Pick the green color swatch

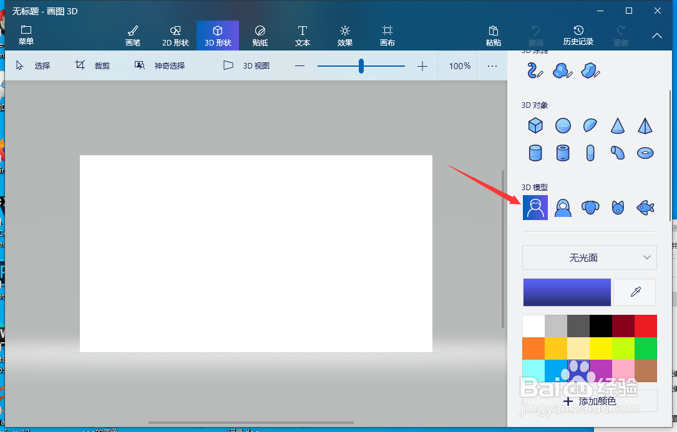(x=646, y=348)
